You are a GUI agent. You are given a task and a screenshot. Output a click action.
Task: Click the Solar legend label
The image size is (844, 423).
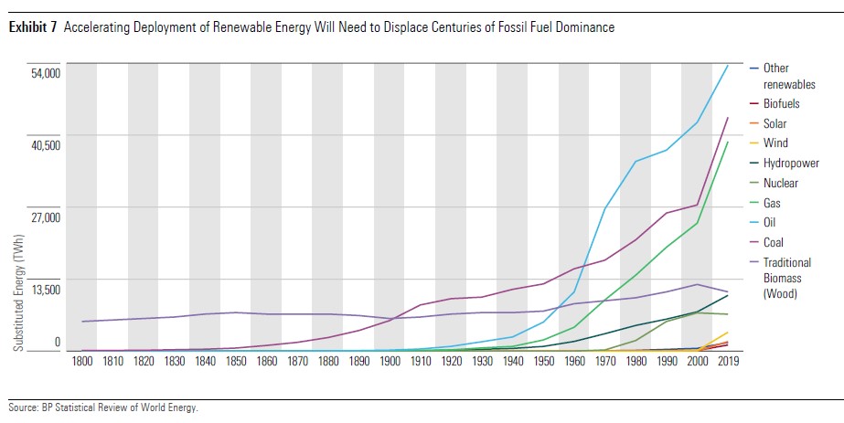point(775,123)
